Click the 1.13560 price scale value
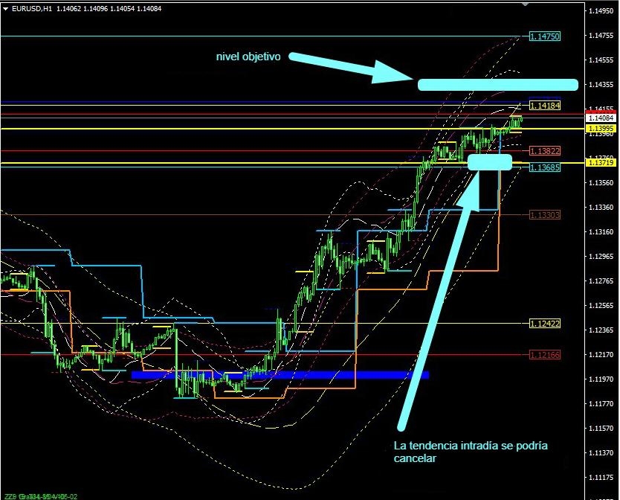 pyautogui.click(x=601, y=183)
